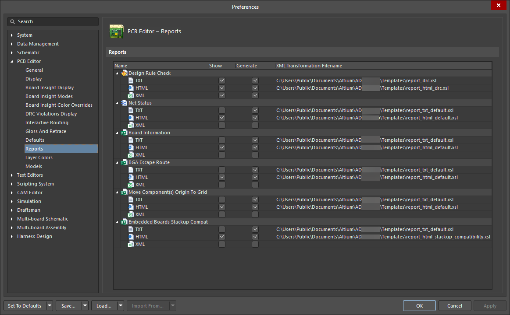Click the Net Status report icon

point(123,102)
